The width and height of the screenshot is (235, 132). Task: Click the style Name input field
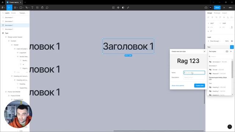pos(194,73)
